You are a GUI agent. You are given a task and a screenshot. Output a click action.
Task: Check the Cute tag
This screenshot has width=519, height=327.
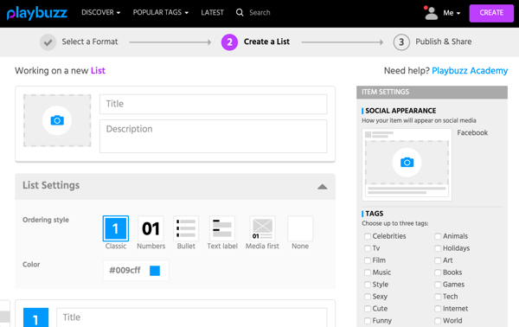click(x=367, y=309)
